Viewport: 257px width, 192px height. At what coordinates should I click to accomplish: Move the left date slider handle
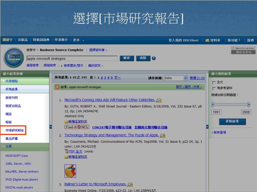coord(213,104)
